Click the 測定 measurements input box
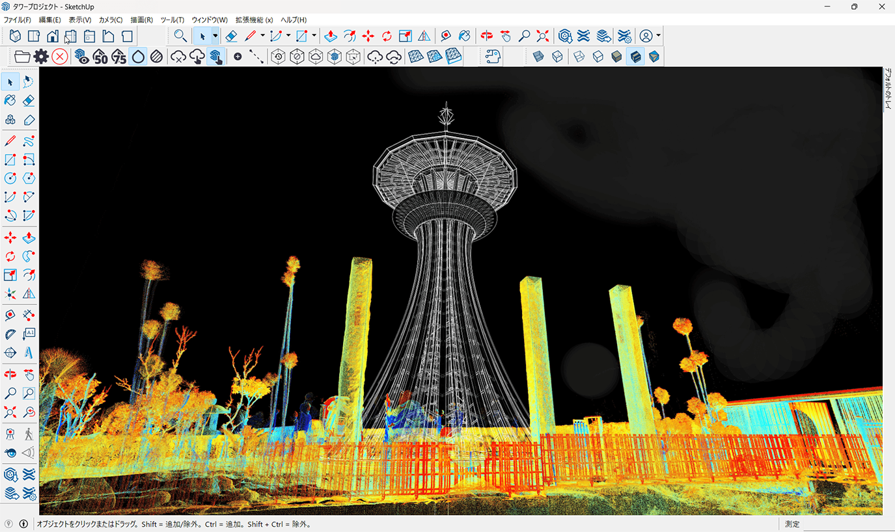The height and width of the screenshot is (532, 895). [846, 524]
